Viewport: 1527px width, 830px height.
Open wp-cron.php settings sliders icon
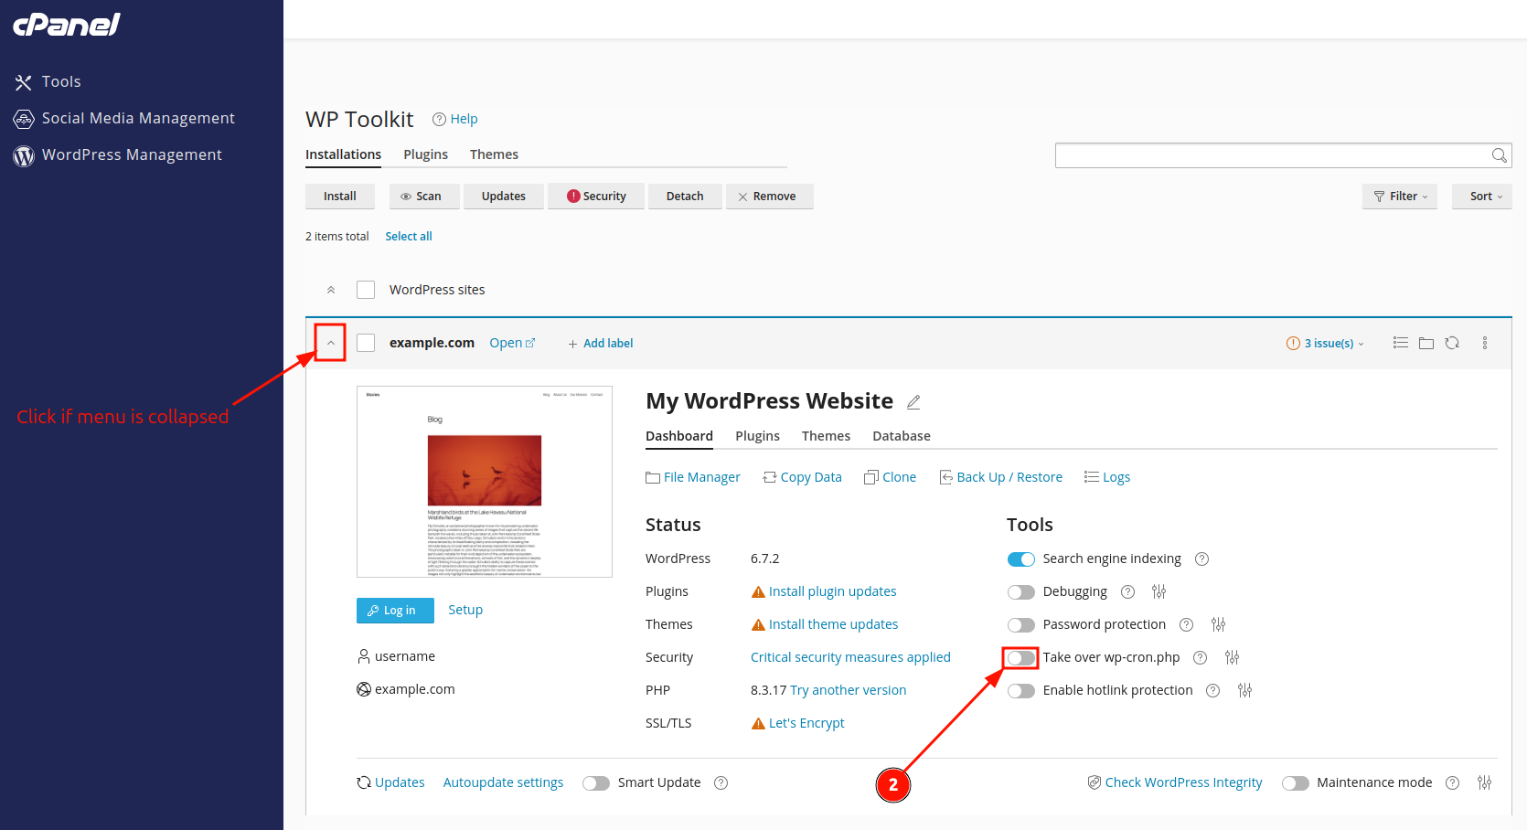pyautogui.click(x=1233, y=658)
